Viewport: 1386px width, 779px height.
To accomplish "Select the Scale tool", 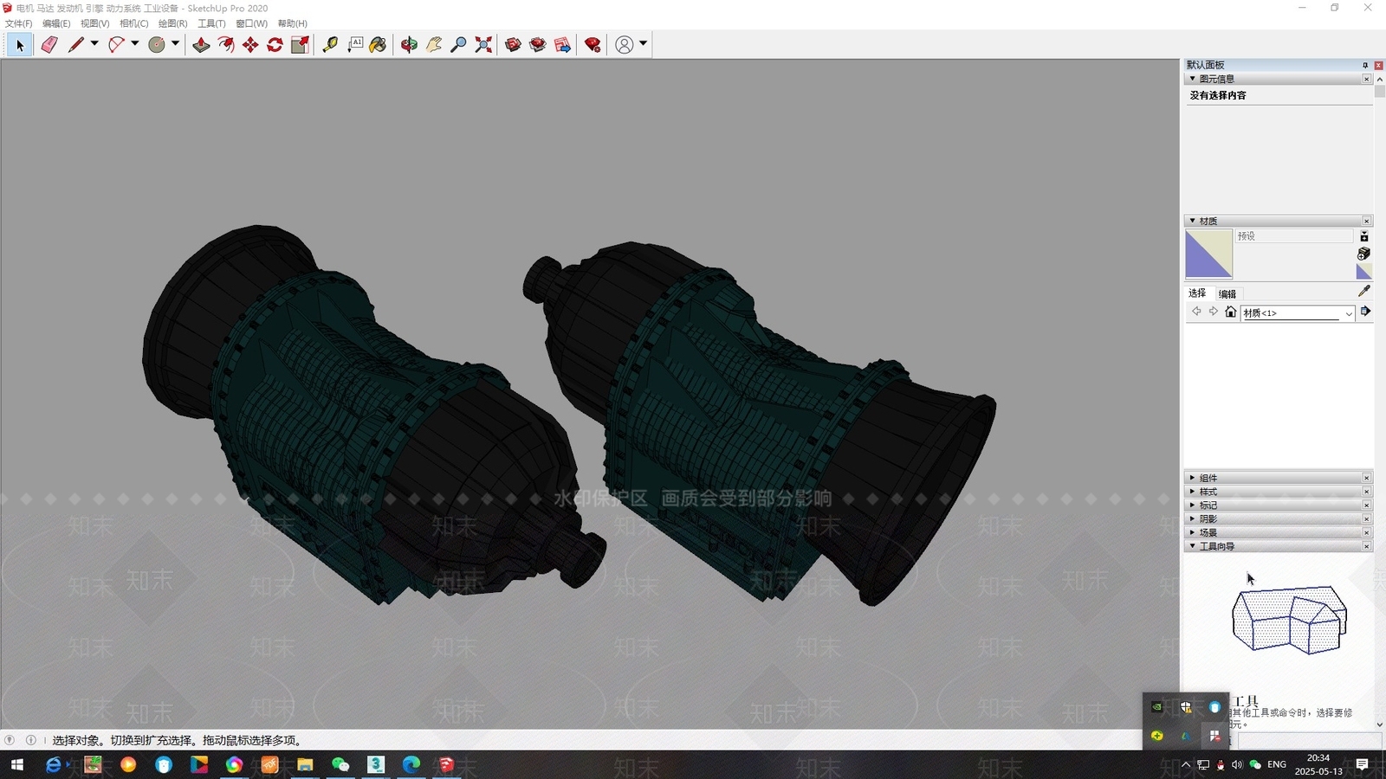I will 300,45.
